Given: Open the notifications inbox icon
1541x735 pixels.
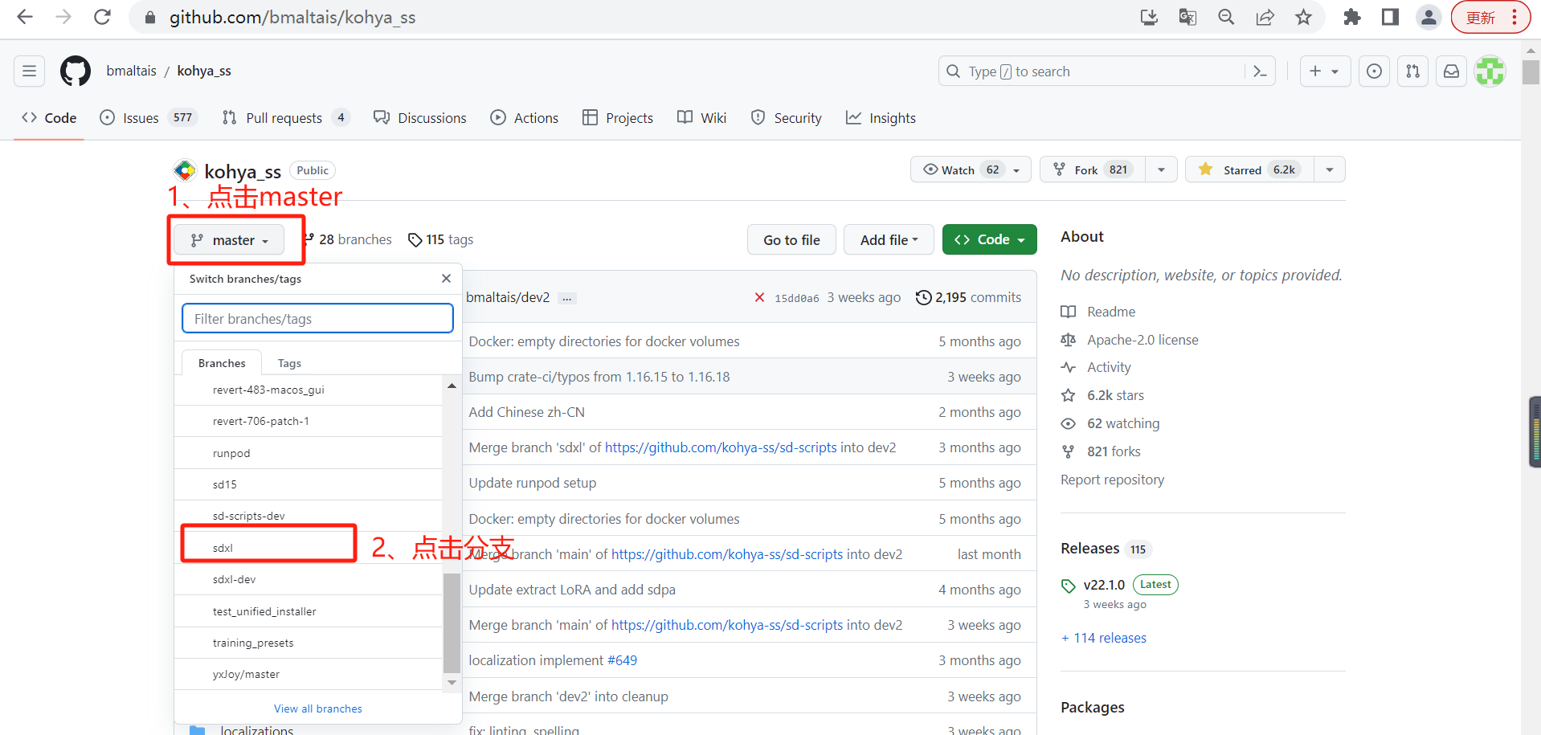Looking at the screenshot, I should 1452,71.
